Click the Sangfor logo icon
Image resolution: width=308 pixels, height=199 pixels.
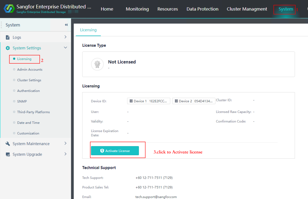[x=9, y=9]
